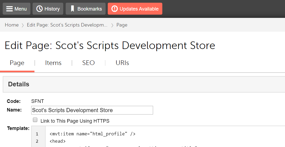Select the URIs tab
This screenshot has height=147, width=285.
[122, 63]
